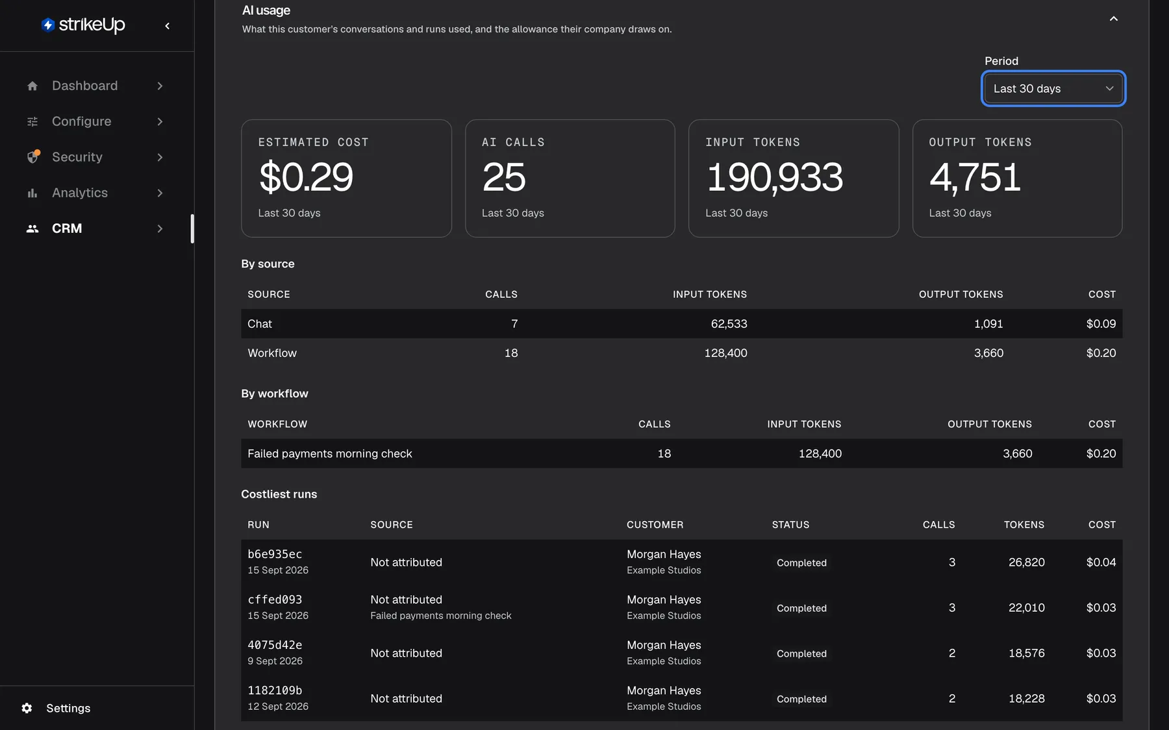Click the AI Calls 25 card
Viewport: 1169px width, 730px height.
coord(570,178)
